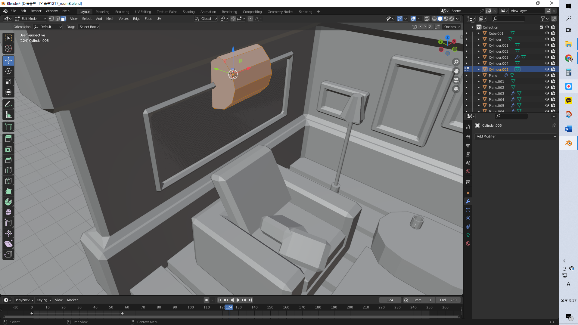The width and height of the screenshot is (578, 325).
Task: Toggle Plane.001 visibility eye icon
Action: [x=547, y=81]
